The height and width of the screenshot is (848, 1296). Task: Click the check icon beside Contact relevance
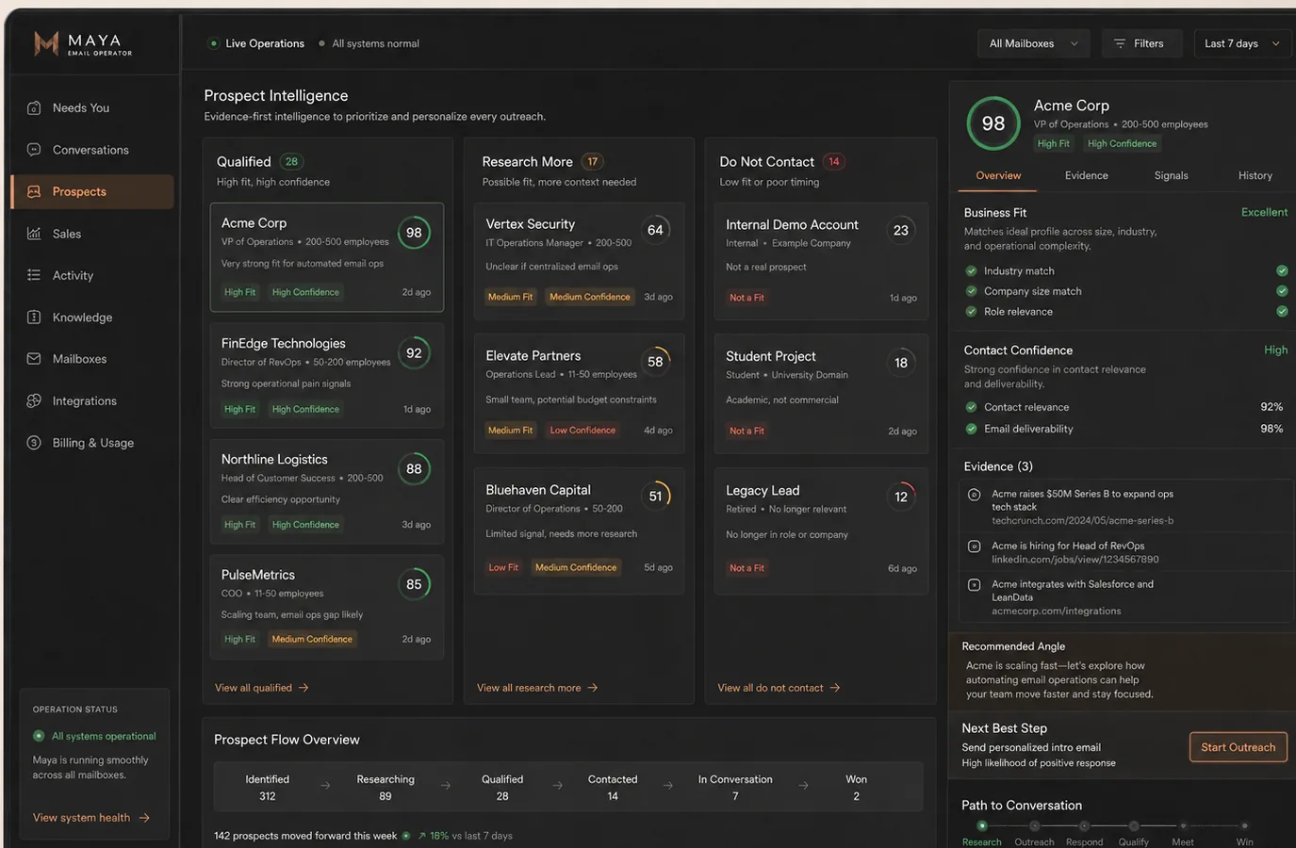(971, 407)
